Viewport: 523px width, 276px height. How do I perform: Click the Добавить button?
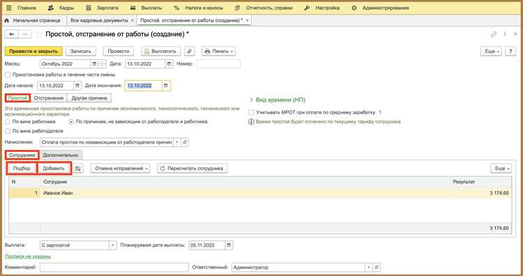(54, 169)
